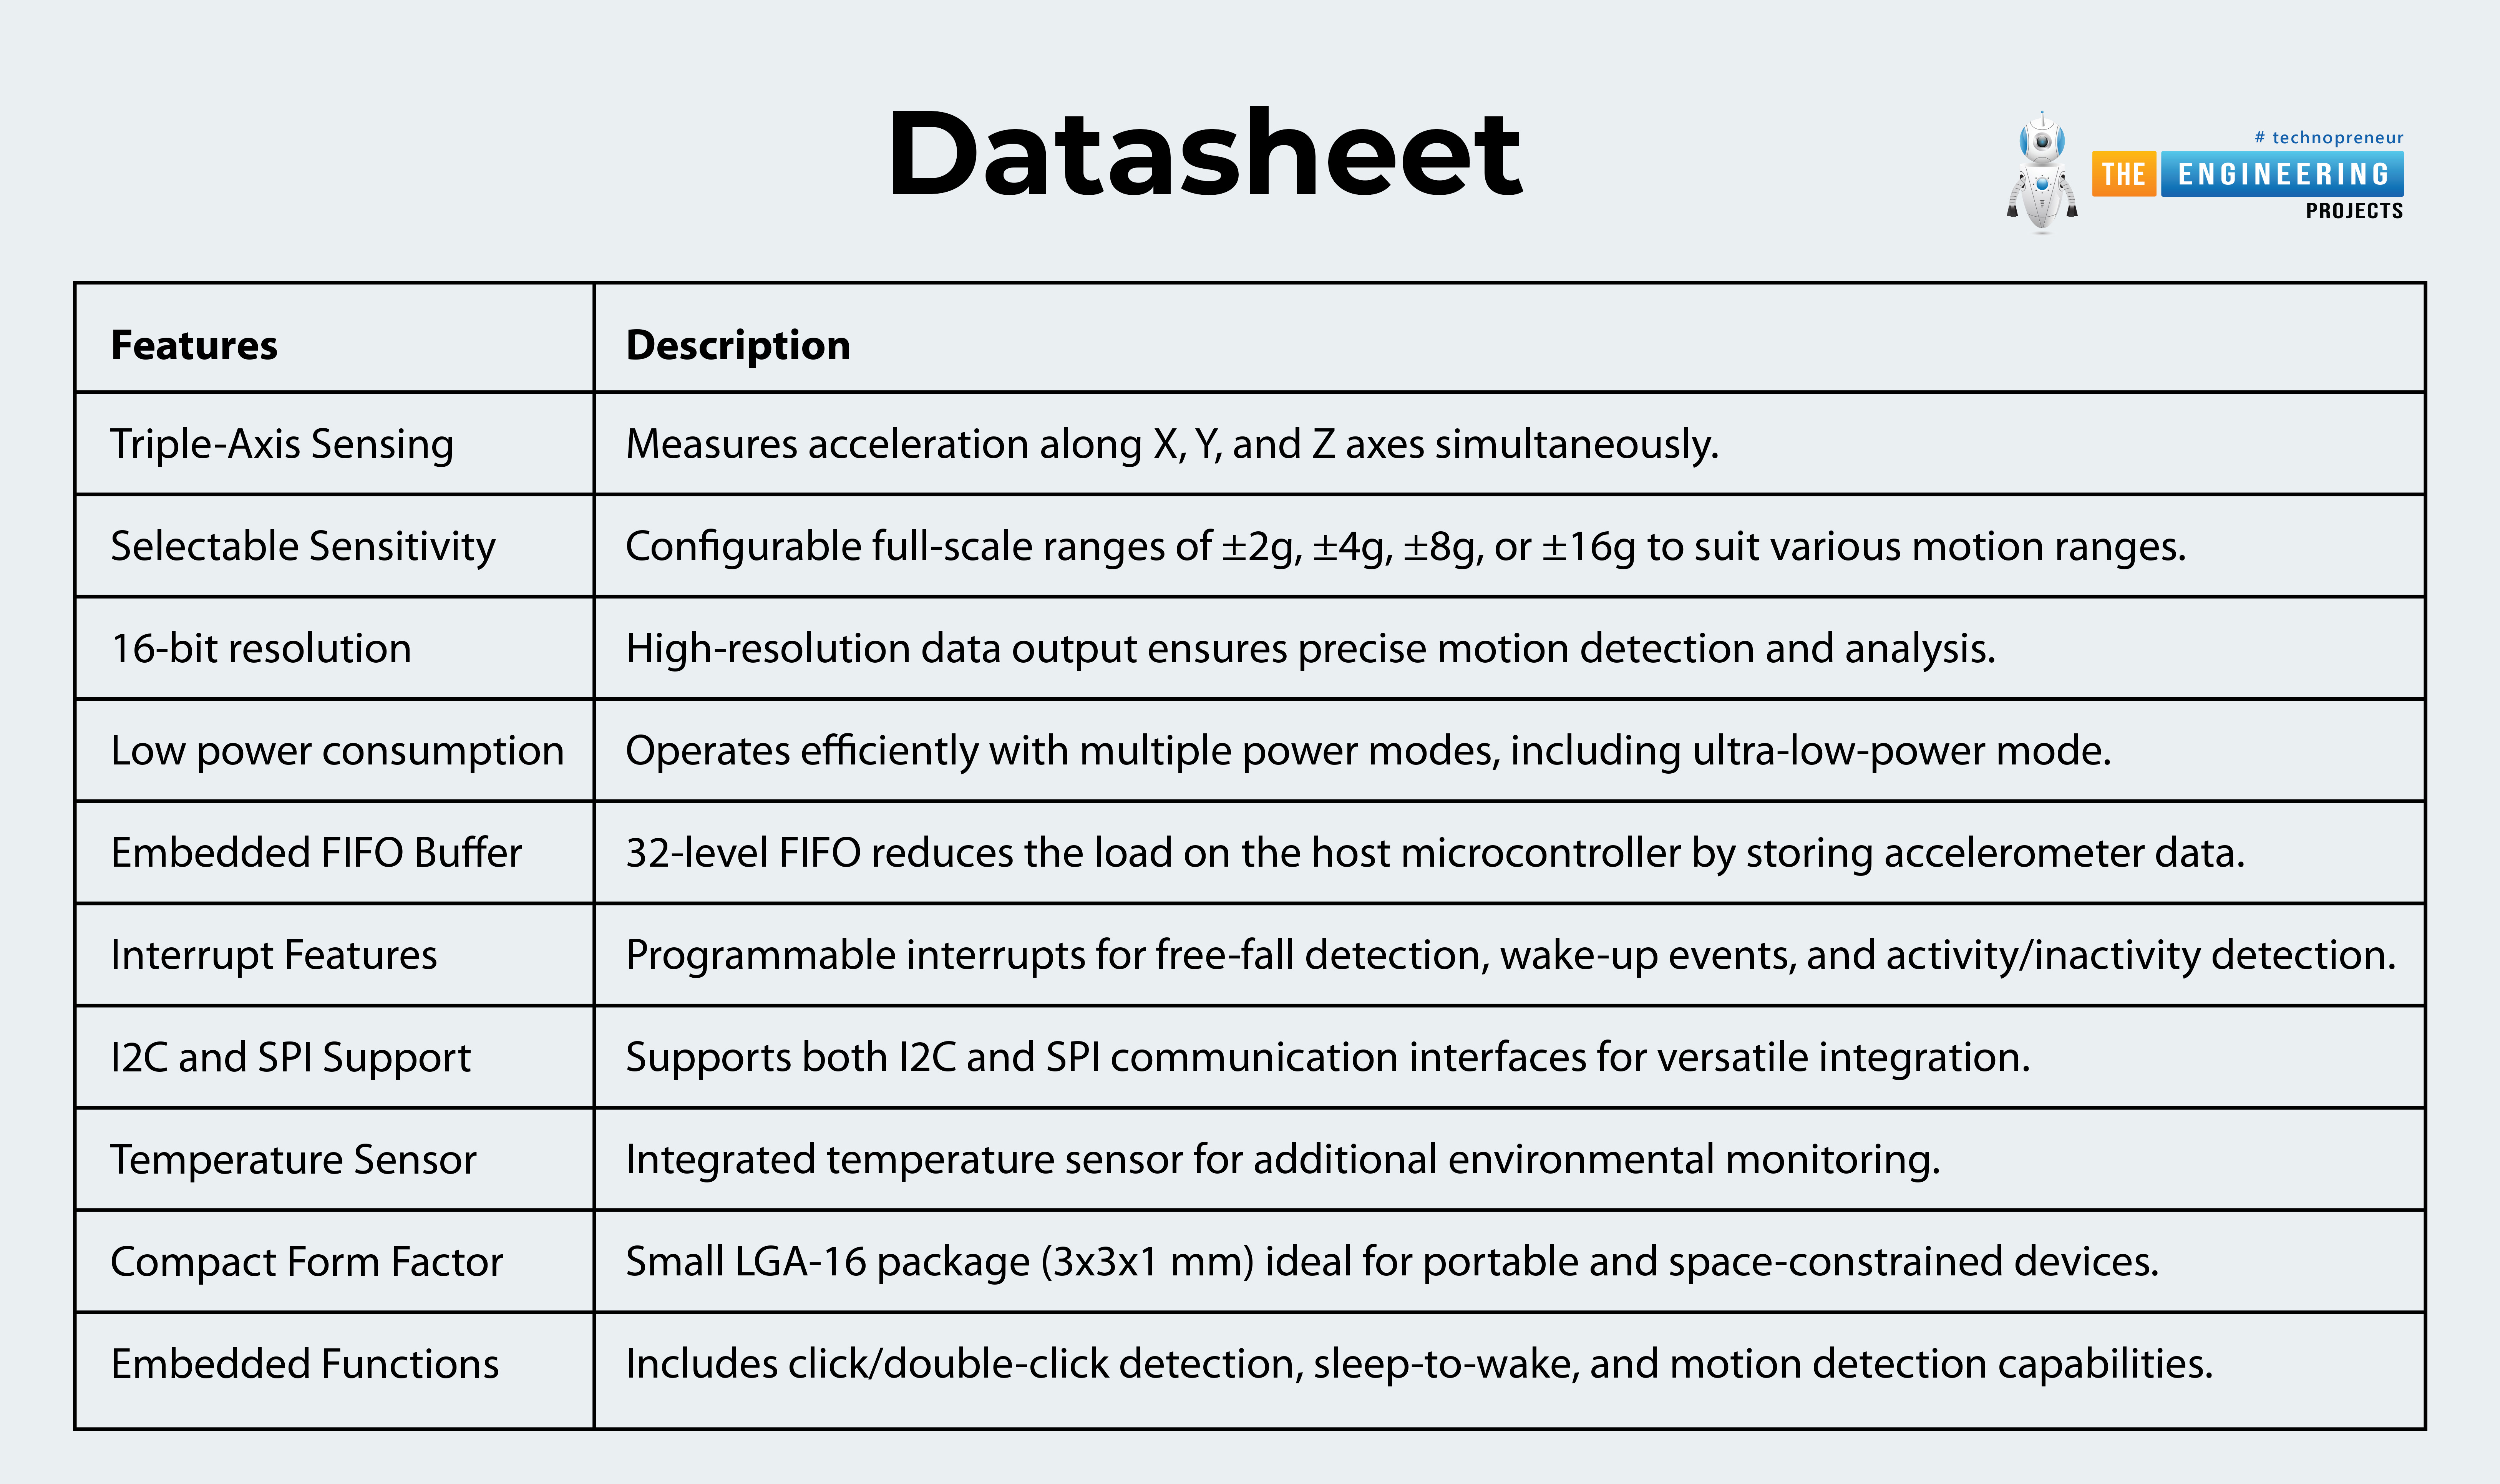2500x1484 pixels.
Task: Click the Embedded Functions row
Action: coord(1249,1369)
